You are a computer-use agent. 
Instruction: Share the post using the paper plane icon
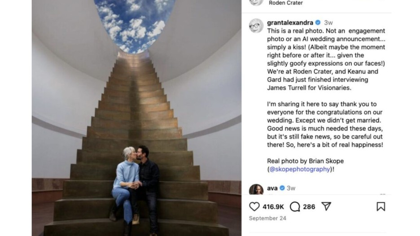coord(326,206)
